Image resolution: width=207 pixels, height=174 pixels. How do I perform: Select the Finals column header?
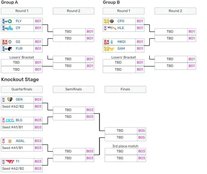click(125, 89)
